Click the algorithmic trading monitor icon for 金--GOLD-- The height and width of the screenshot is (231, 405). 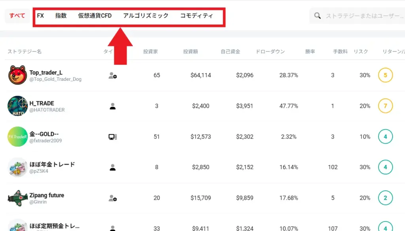(x=113, y=136)
